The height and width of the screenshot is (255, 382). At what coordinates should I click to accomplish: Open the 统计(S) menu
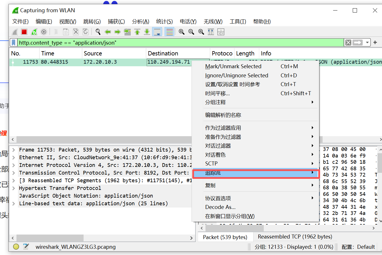tap(165, 22)
